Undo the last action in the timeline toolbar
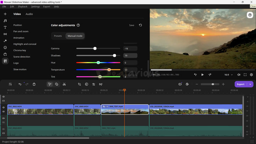The width and height of the screenshot is (256, 144). click(20, 84)
